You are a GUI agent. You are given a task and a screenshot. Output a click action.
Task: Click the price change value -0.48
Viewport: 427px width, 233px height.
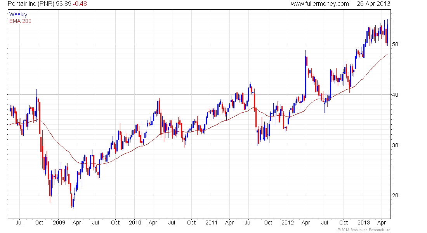coord(80,4)
